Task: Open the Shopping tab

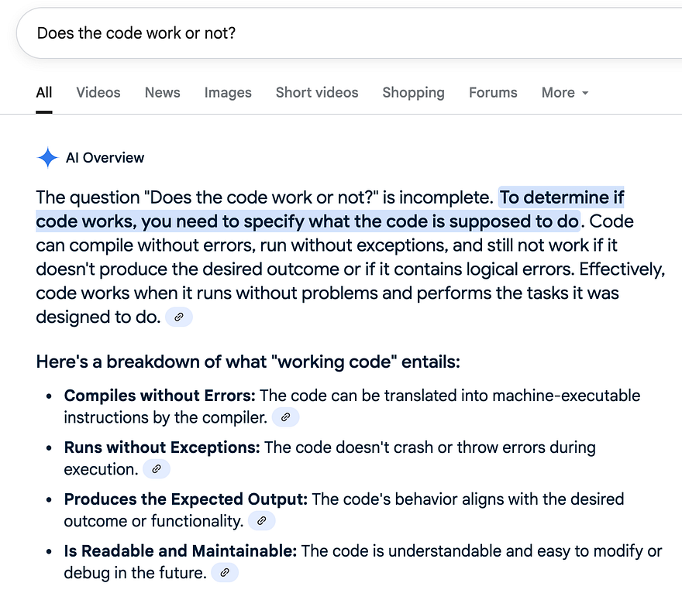Action: click(413, 93)
